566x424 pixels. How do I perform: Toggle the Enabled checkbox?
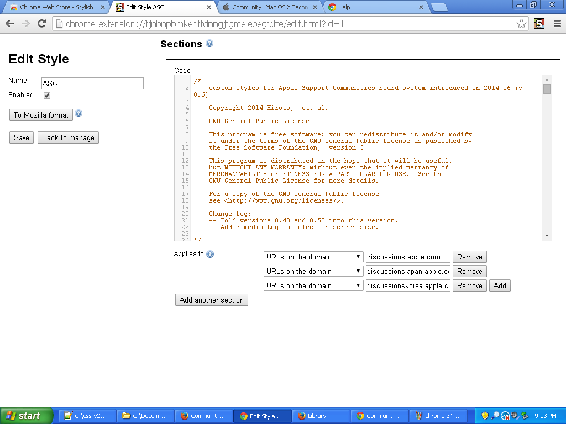point(47,96)
